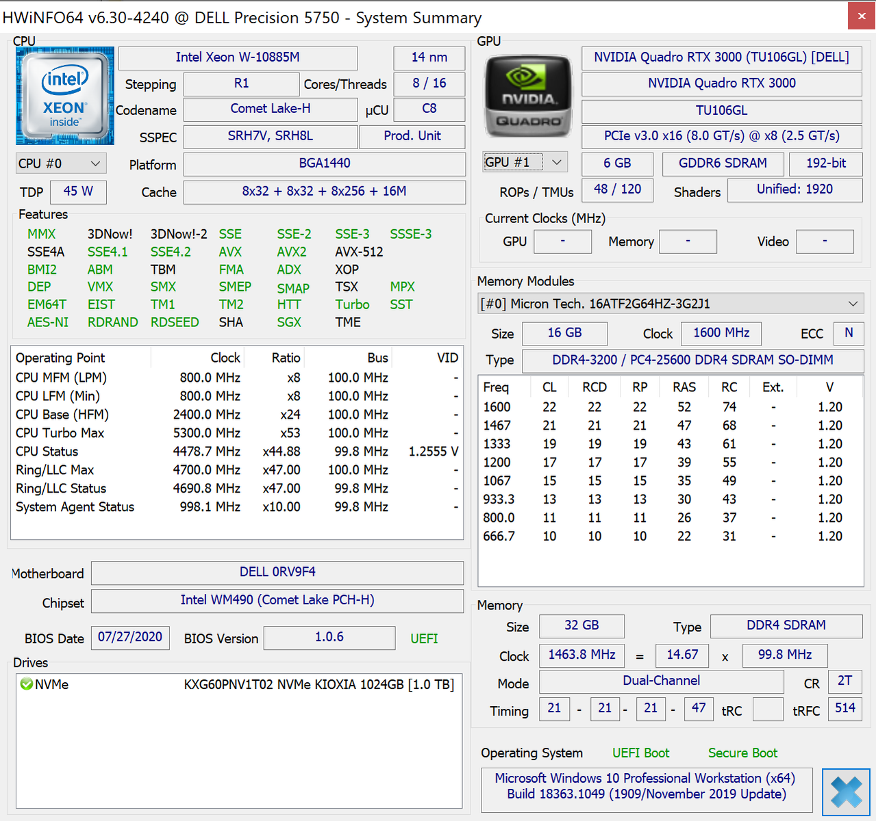This screenshot has height=821, width=876.
Task: Click the tRFC 514 value
Action: click(x=845, y=709)
